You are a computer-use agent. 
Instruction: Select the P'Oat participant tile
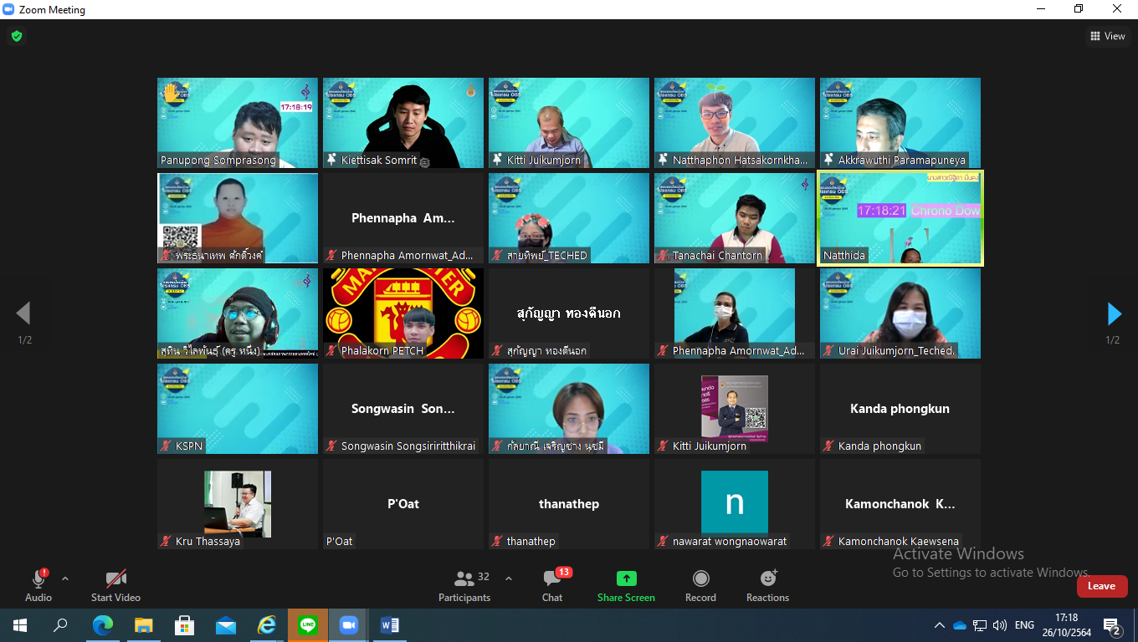coord(403,504)
